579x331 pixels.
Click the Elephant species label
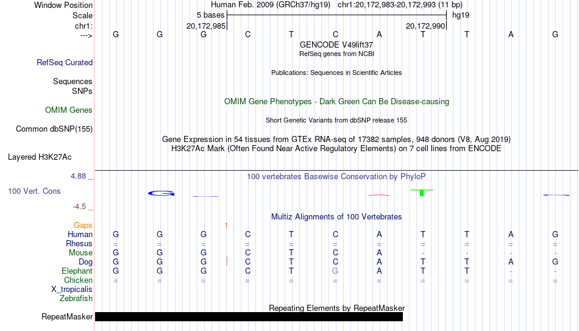[77, 271]
